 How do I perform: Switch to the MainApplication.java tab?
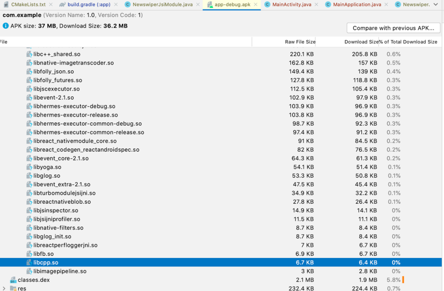tap(357, 5)
